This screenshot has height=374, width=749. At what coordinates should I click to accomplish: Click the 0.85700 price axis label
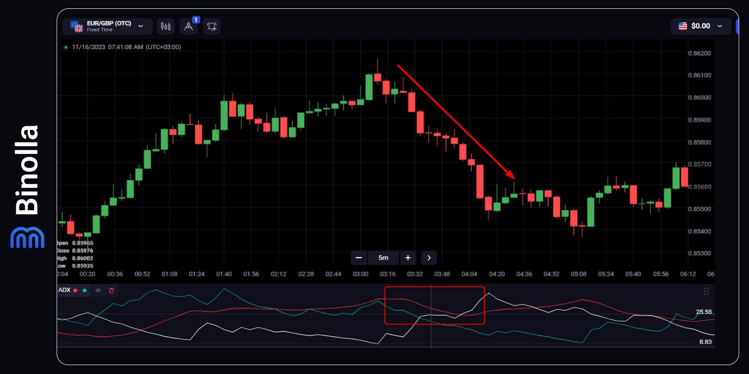tap(699, 164)
